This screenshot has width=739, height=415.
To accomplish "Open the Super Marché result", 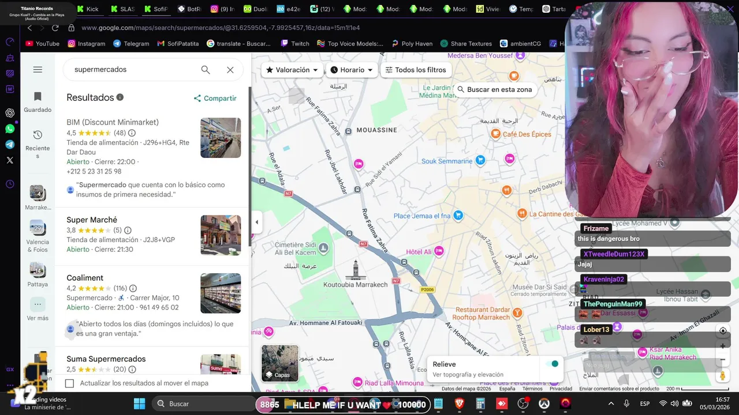I will [92, 220].
